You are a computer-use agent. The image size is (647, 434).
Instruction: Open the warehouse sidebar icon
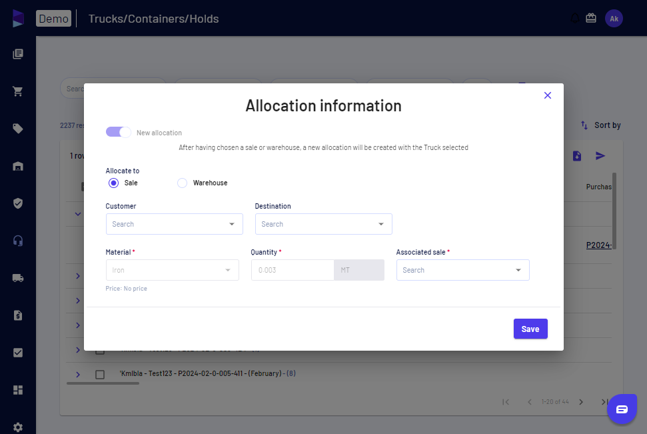(18, 166)
